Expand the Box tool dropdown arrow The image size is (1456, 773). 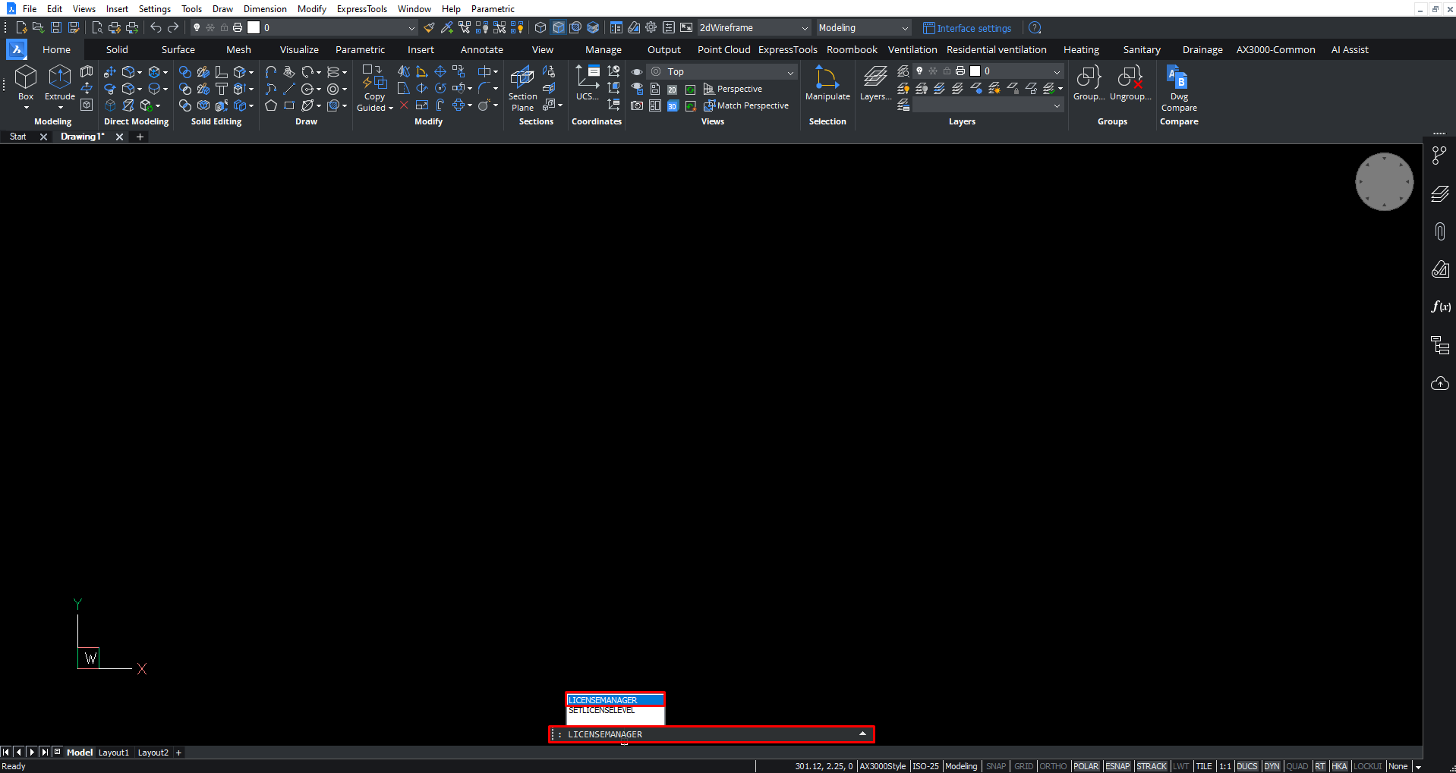[26, 108]
